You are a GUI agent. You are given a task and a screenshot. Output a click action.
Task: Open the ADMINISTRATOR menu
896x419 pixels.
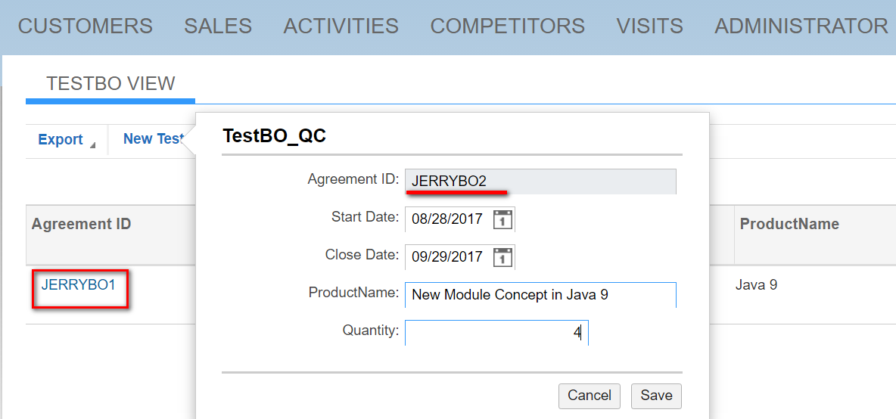click(801, 26)
